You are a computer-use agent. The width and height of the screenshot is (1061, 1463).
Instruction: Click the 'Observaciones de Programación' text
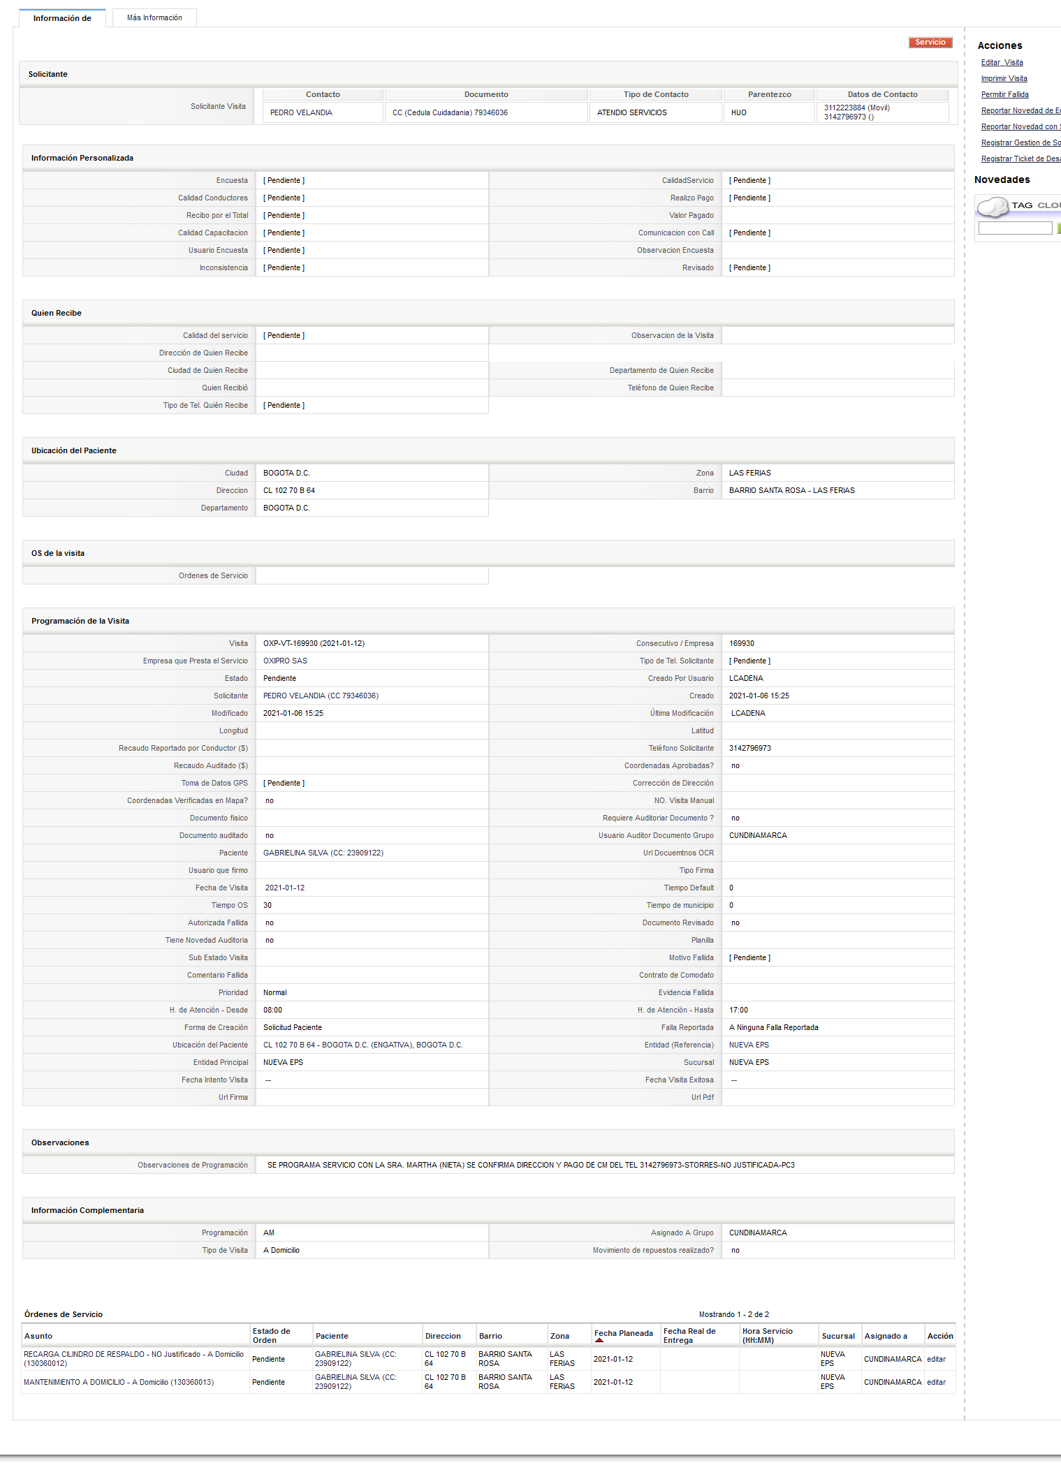(x=531, y=1165)
